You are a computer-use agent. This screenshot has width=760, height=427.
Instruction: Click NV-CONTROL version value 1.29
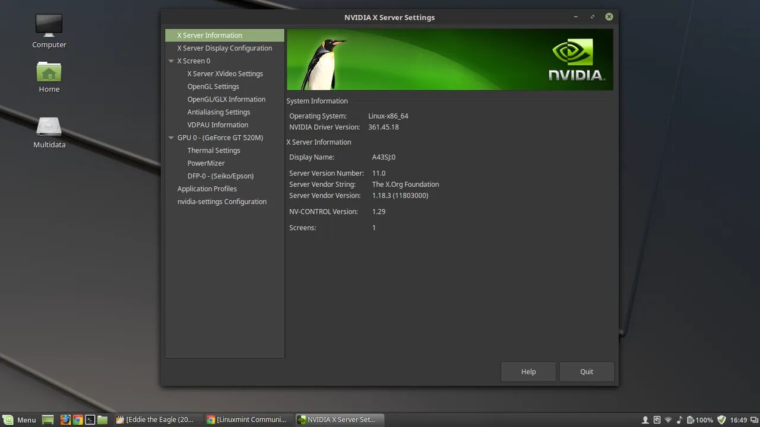[x=379, y=212]
